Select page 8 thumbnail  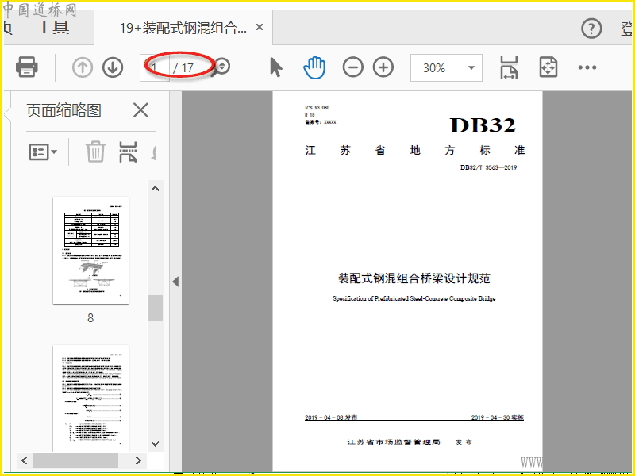tap(90, 250)
